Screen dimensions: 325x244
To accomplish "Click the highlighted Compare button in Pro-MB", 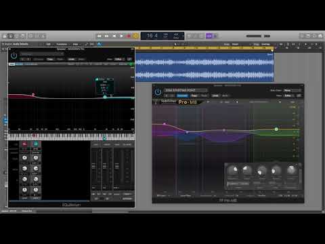I will tap(182, 96).
